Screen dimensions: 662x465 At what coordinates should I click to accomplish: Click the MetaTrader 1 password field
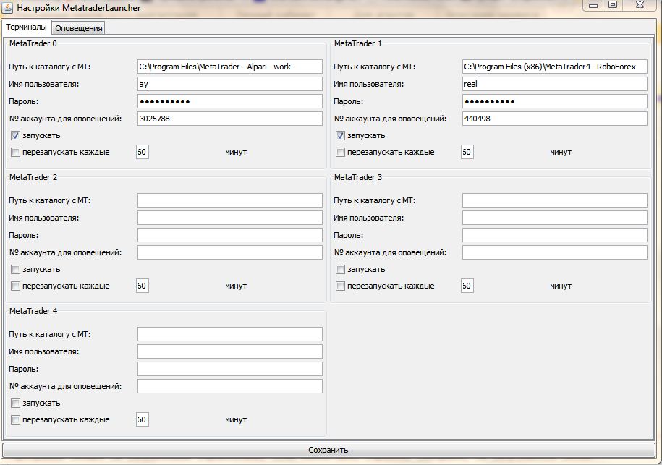(554, 101)
